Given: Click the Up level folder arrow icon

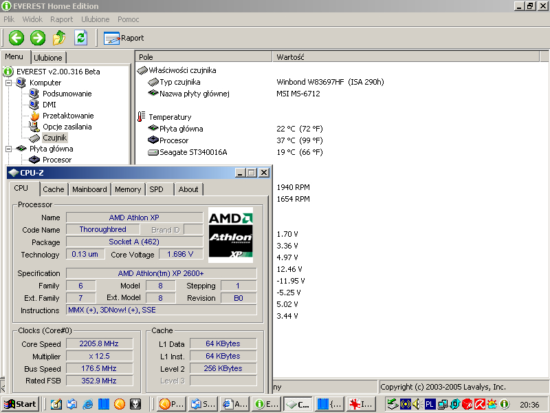Looking at the screenshot, I should [59, 38].
